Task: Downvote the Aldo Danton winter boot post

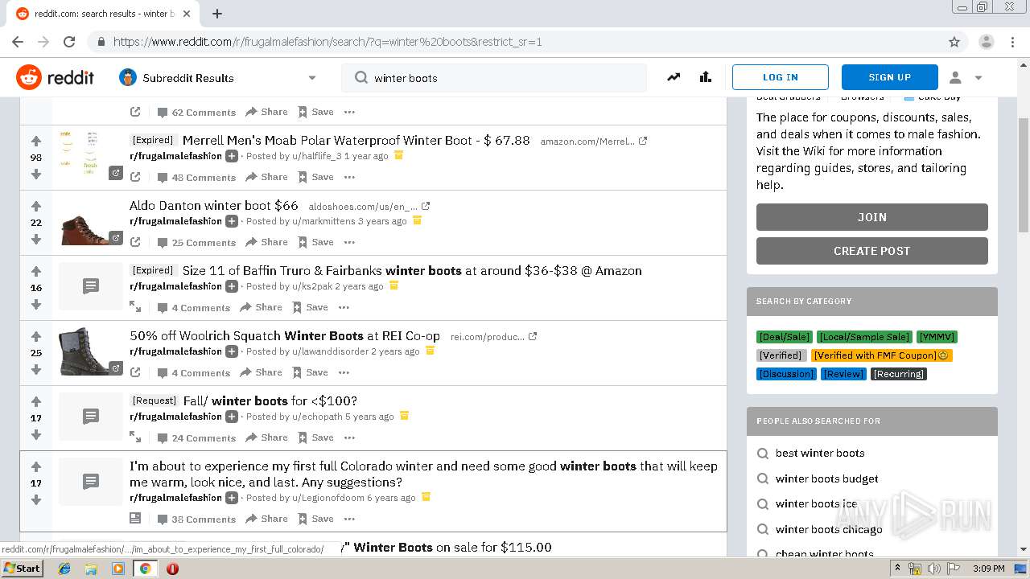Action: [x=36, y=240]
